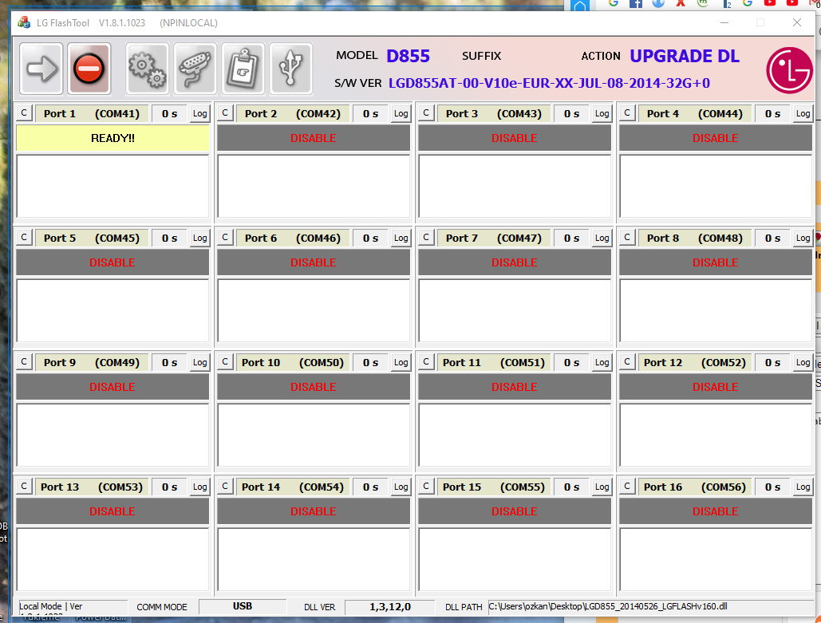Select the Port 13 (COM53) label
This screenshot has width=821, height=623.
[92, 487]
